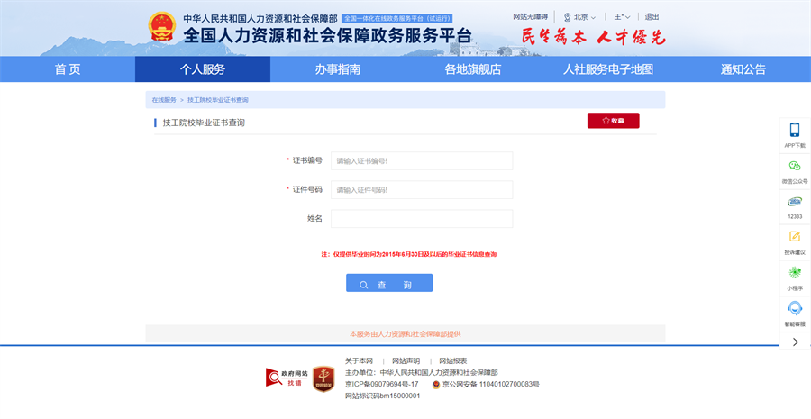Click the national emblem logo
Image resolution: width=811 pixels, height=419 pixels.
coord(162,27)
